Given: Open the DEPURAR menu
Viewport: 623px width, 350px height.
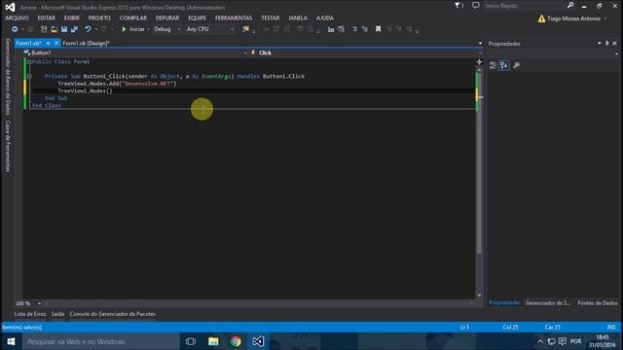Looking at the screenshot, I should (x=167, y=18).
